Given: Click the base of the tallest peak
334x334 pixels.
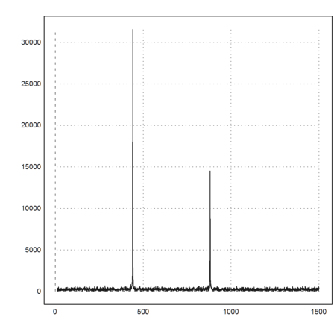Looking at the screenshot, I should 133,289.
